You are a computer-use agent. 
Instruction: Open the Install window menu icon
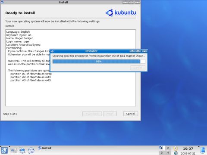click(x=2, y=2)
